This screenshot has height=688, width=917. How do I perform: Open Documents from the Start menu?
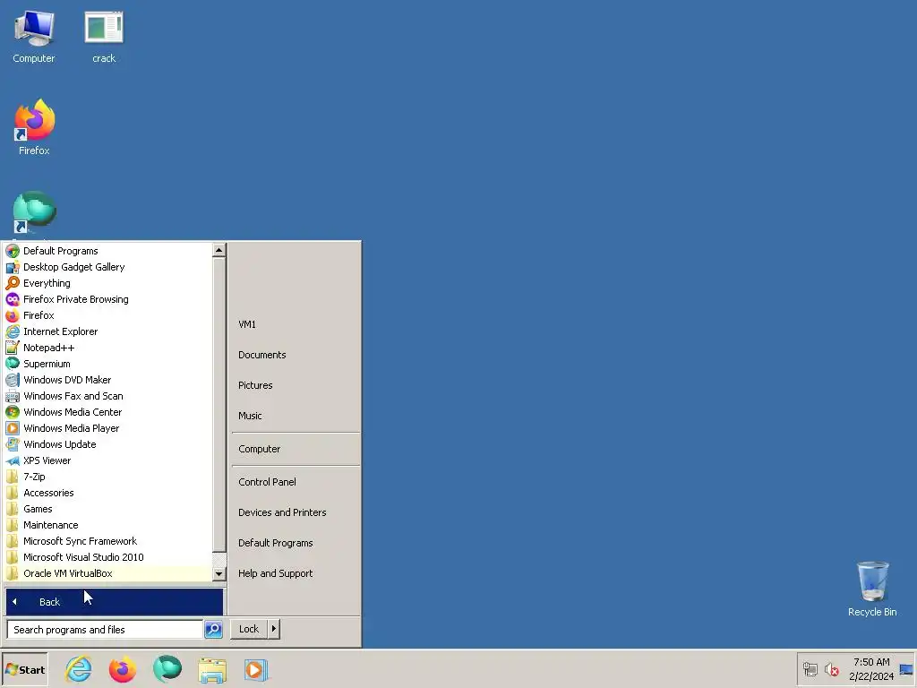296,355
